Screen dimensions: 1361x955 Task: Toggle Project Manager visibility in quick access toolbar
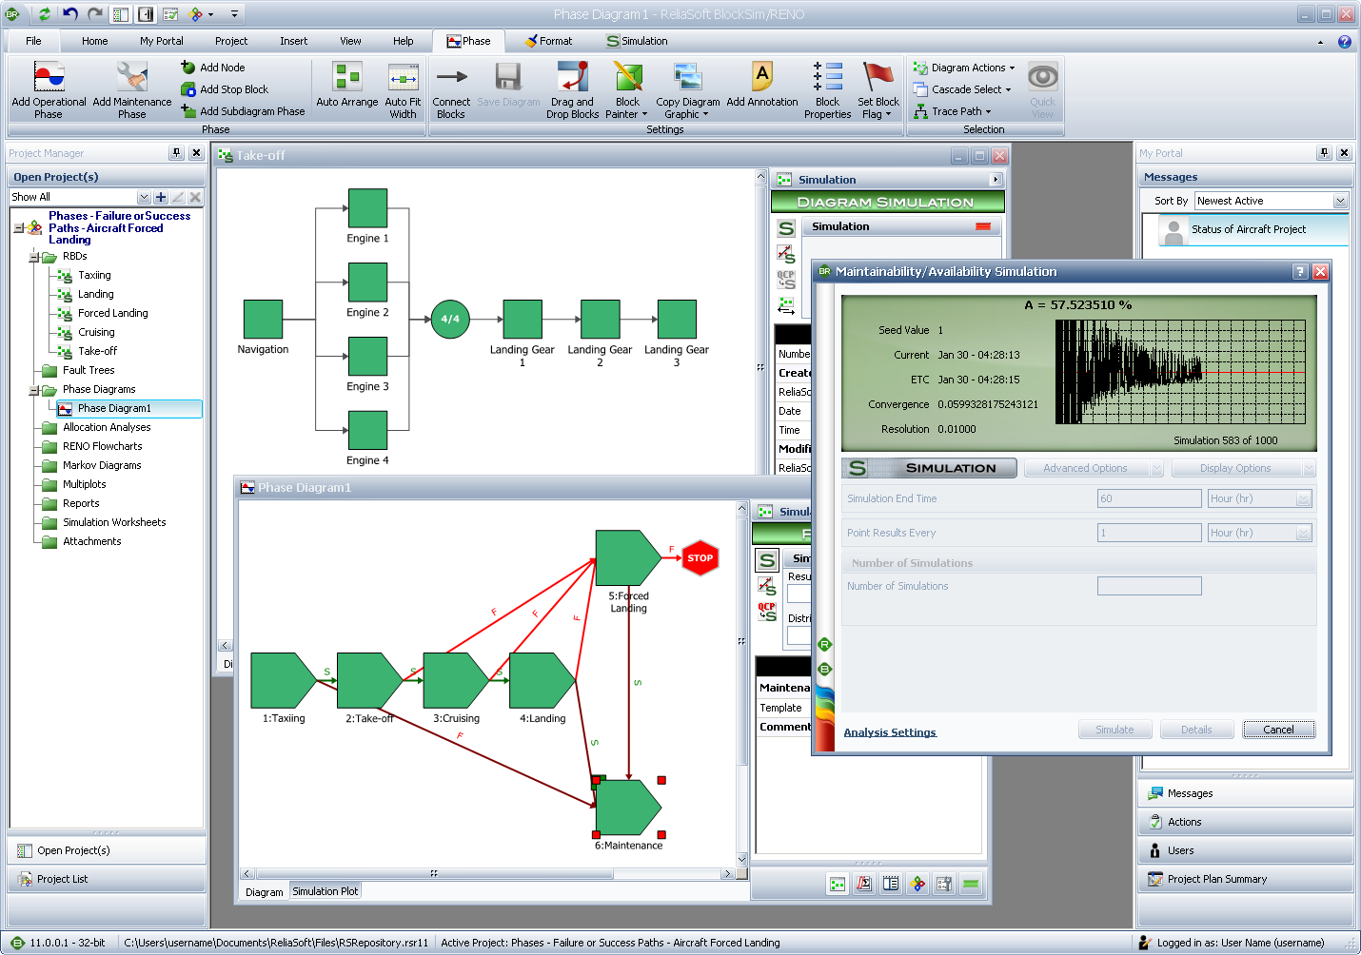tap(121, 14)
